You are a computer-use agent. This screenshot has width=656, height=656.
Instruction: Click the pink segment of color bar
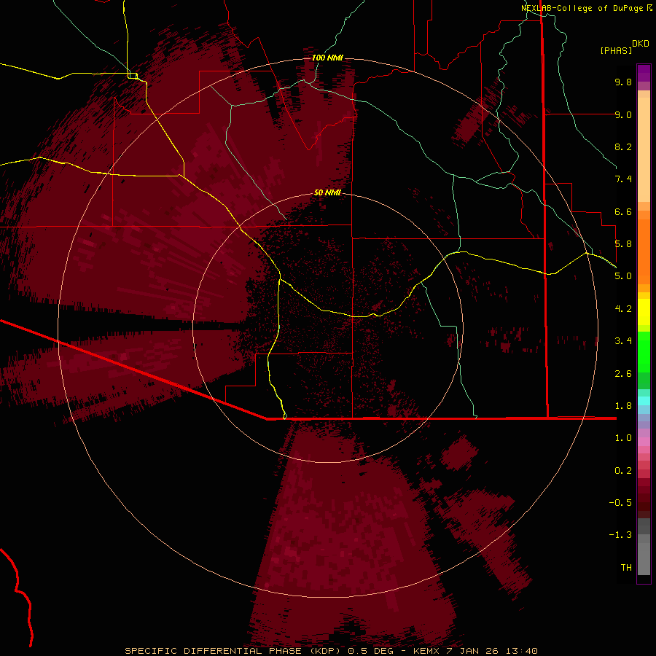click(644, 442)
